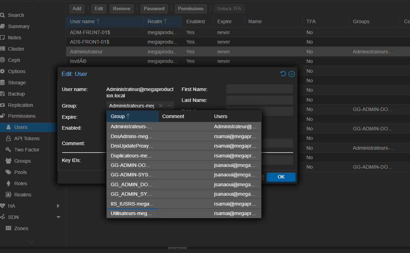Reset the Edit User dialog form
410x253 pixels.
coord(283,74)
